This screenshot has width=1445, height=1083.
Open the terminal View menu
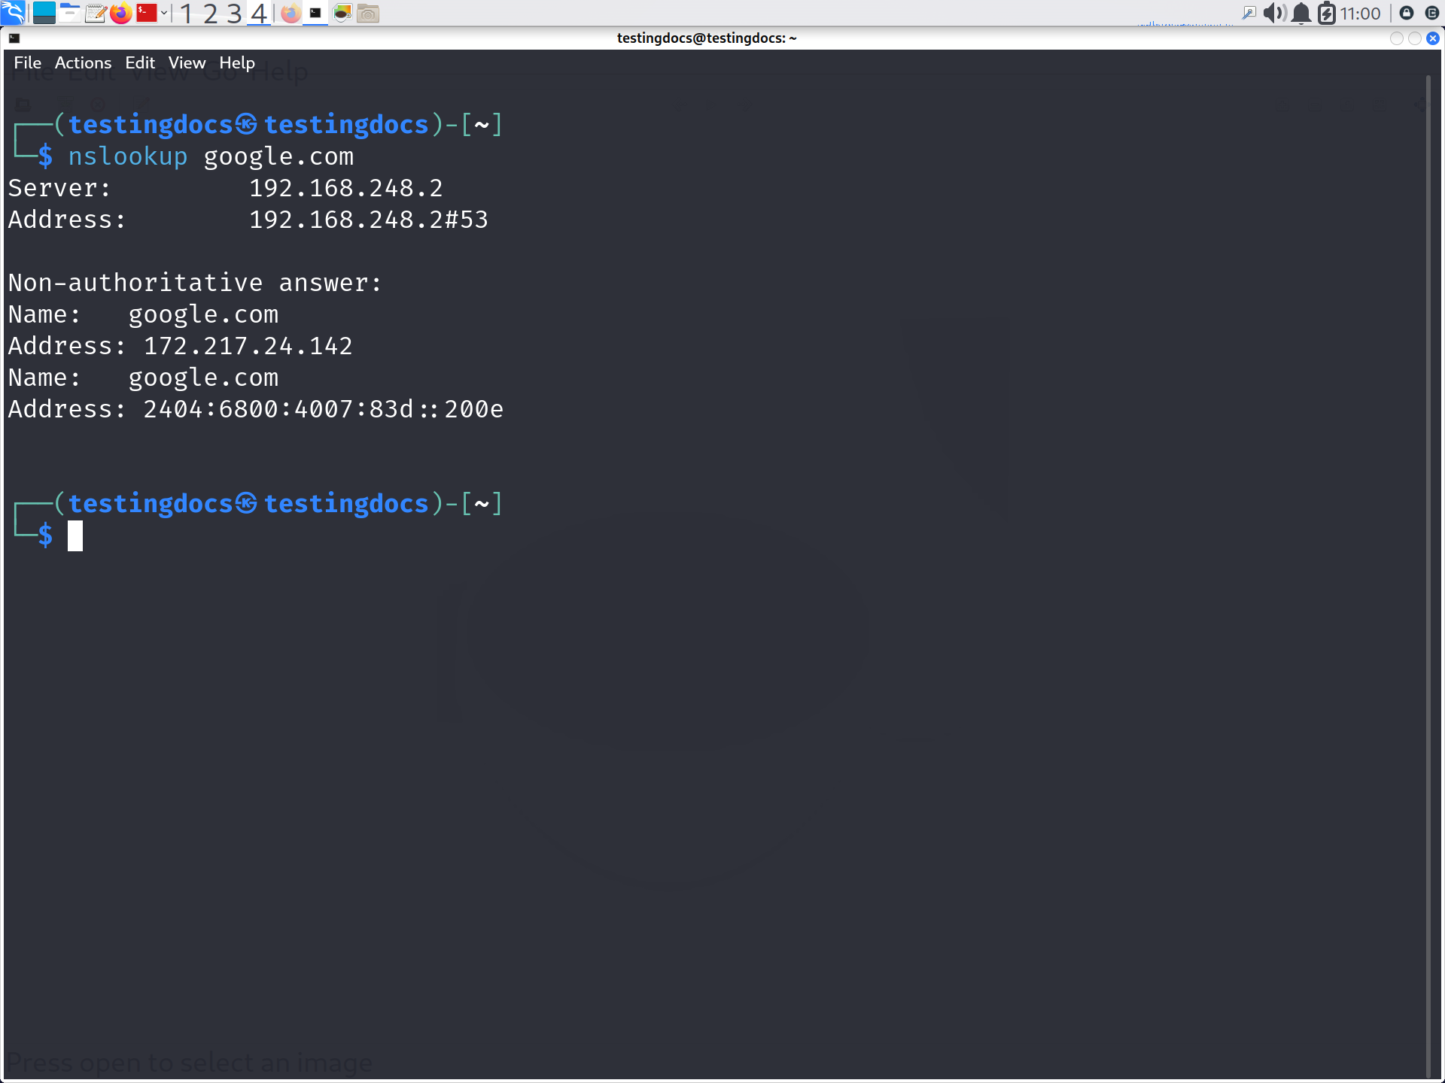(x=187, y=62)
